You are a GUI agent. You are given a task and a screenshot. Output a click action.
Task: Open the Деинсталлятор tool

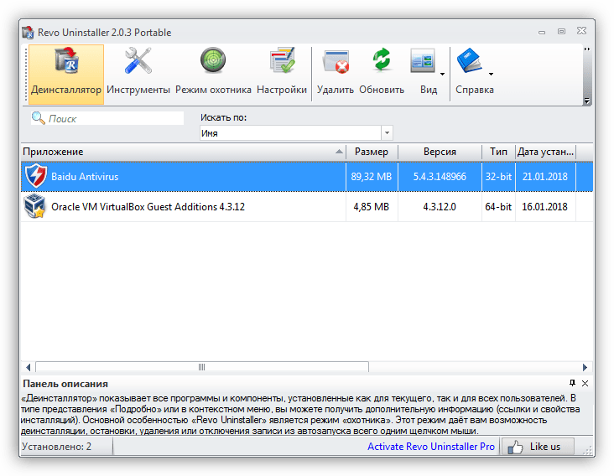(66, 75)
